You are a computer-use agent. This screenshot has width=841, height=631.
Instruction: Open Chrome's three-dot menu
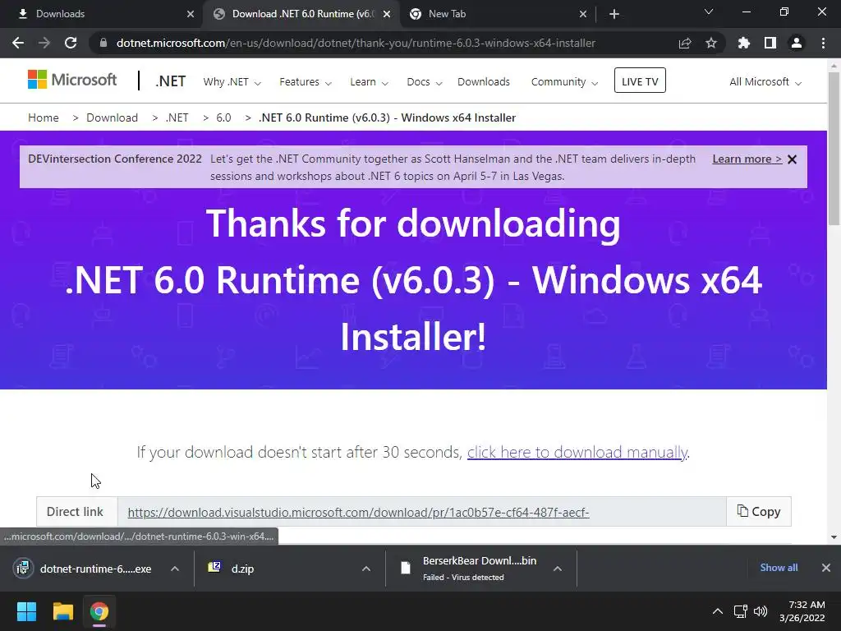[x=823, y=43]
